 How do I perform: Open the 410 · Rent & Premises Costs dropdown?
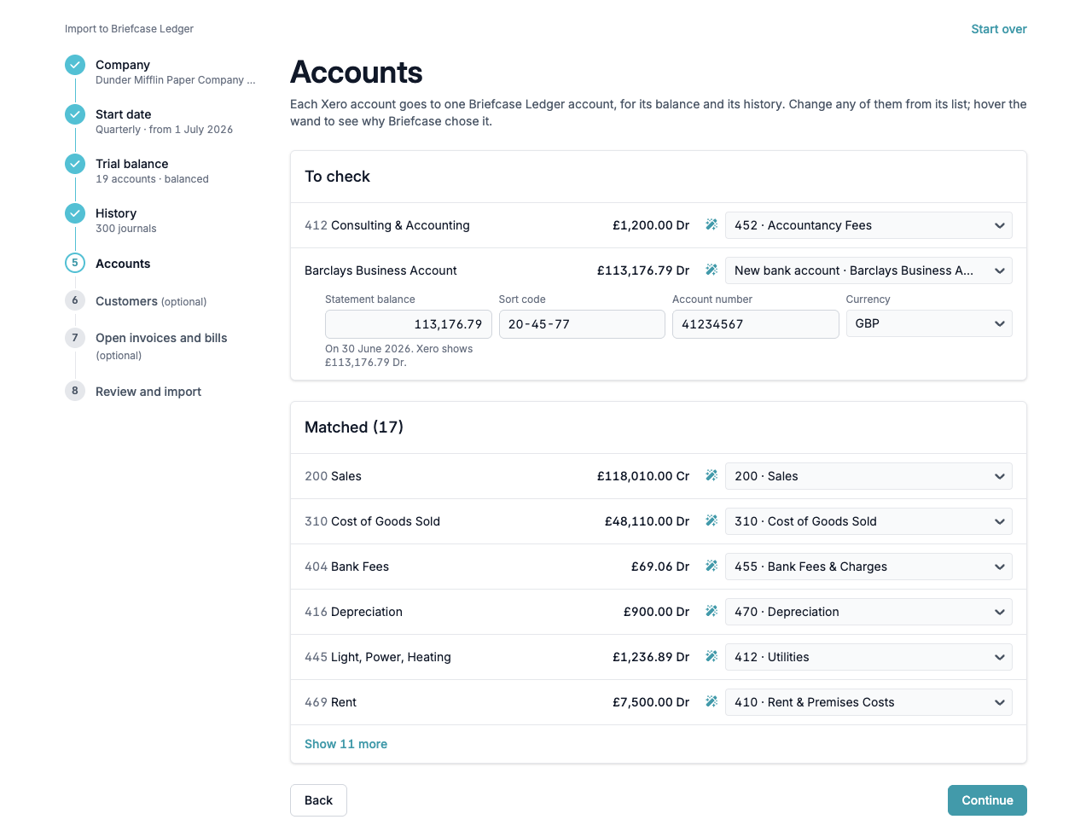tap(868, 702)
